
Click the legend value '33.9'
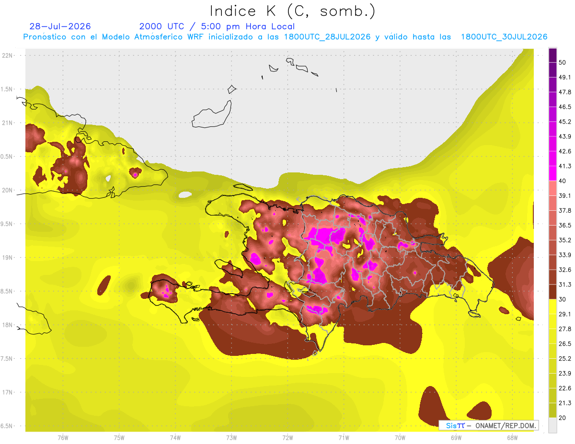pos(565,255)
